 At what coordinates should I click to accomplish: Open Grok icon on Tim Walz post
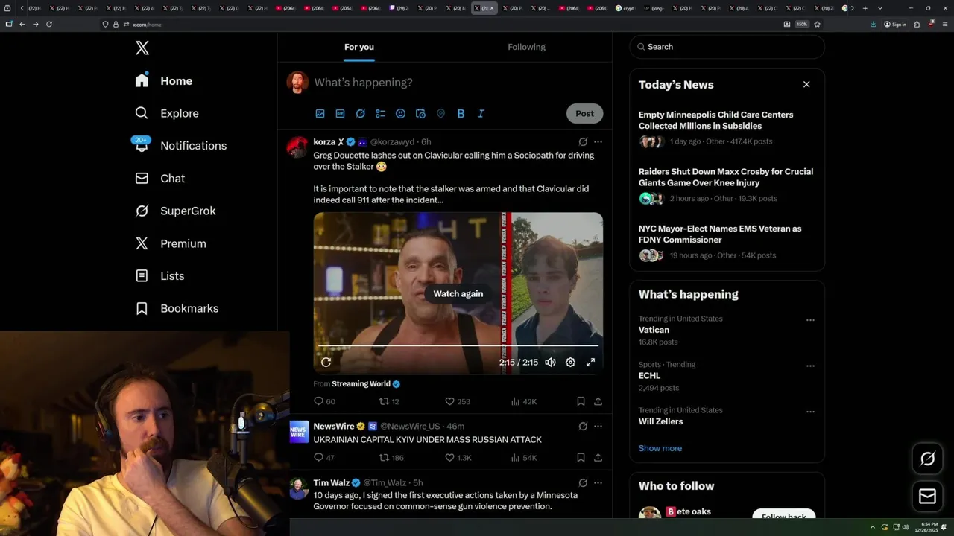click(583, 483)
